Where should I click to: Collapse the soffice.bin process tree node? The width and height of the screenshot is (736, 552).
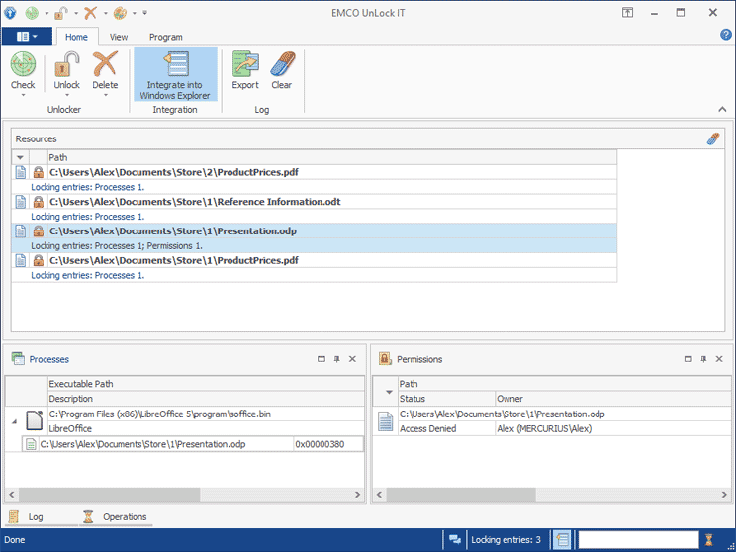(14, 421)
